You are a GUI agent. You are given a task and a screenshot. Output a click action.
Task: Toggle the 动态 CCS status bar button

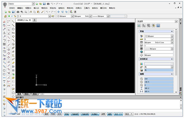tap(118, 114)
